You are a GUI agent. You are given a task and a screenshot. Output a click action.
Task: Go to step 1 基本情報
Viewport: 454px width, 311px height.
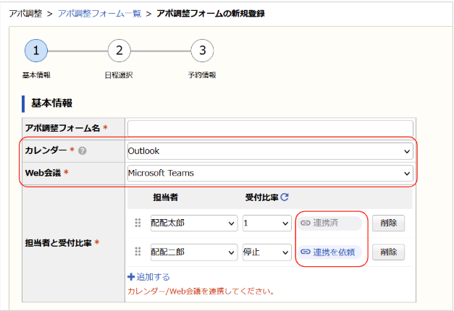click(x=35, y=51)
